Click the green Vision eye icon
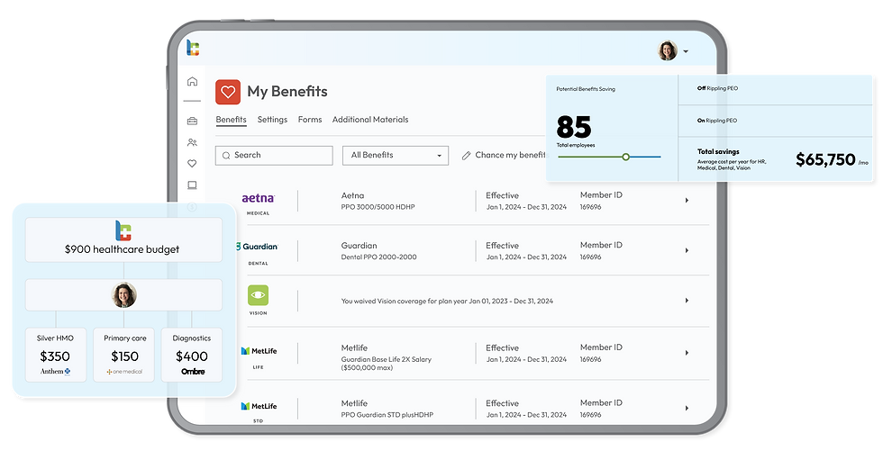The width and height of the screenshot is (883, 451). 258,296
